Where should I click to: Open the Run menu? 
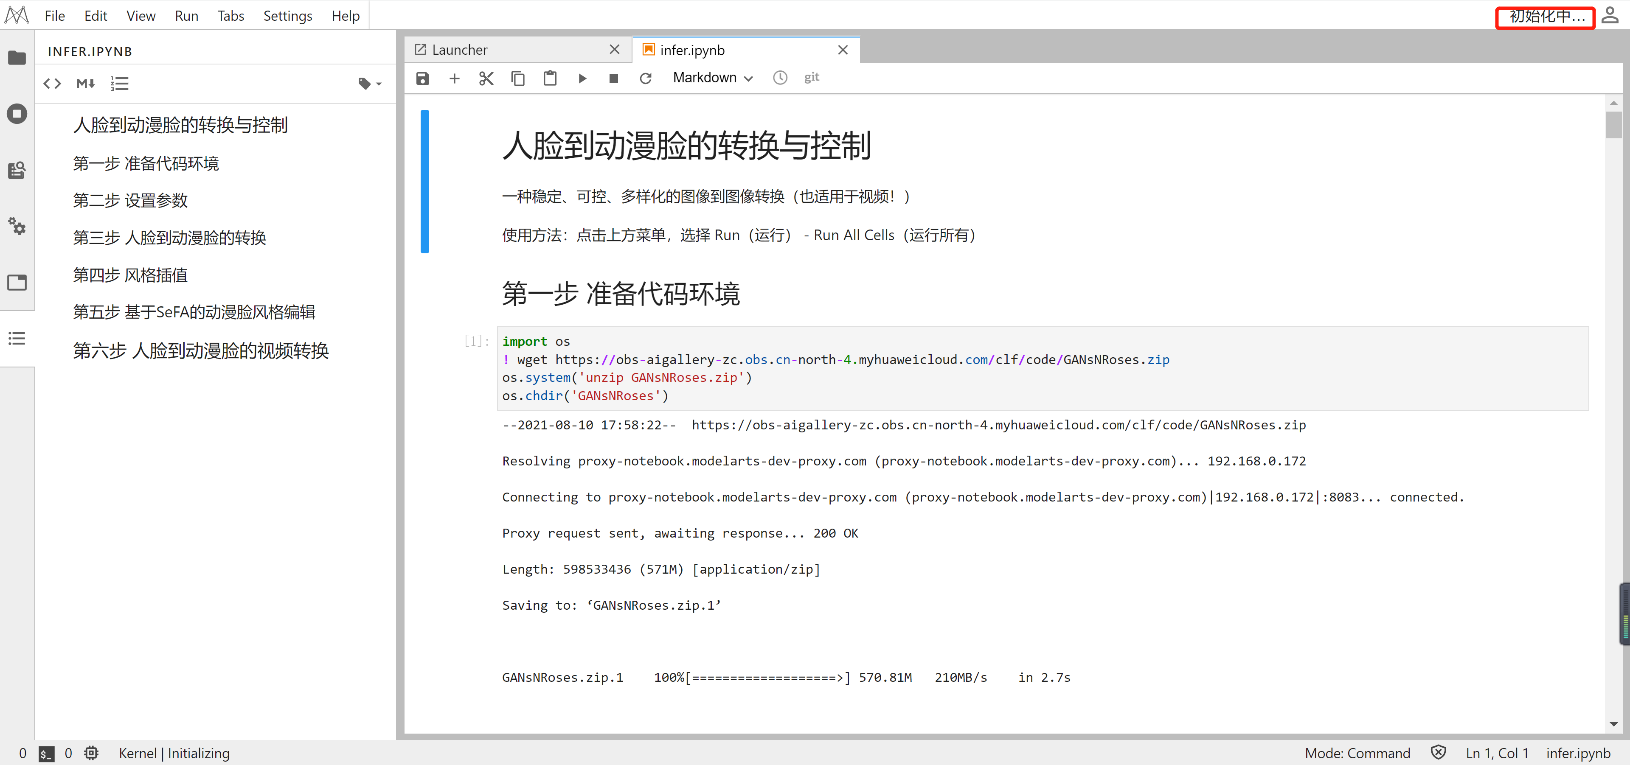[x=186, y=16]
